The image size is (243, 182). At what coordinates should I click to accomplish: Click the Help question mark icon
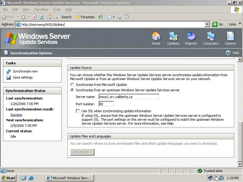228,53
